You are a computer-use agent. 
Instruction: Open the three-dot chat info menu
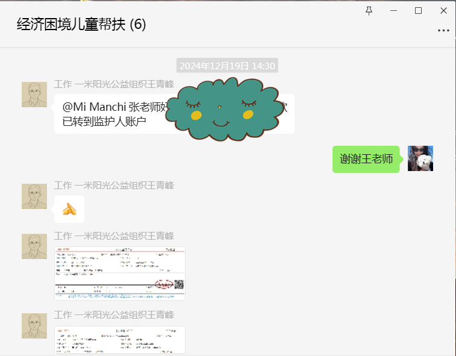(443, 30)
